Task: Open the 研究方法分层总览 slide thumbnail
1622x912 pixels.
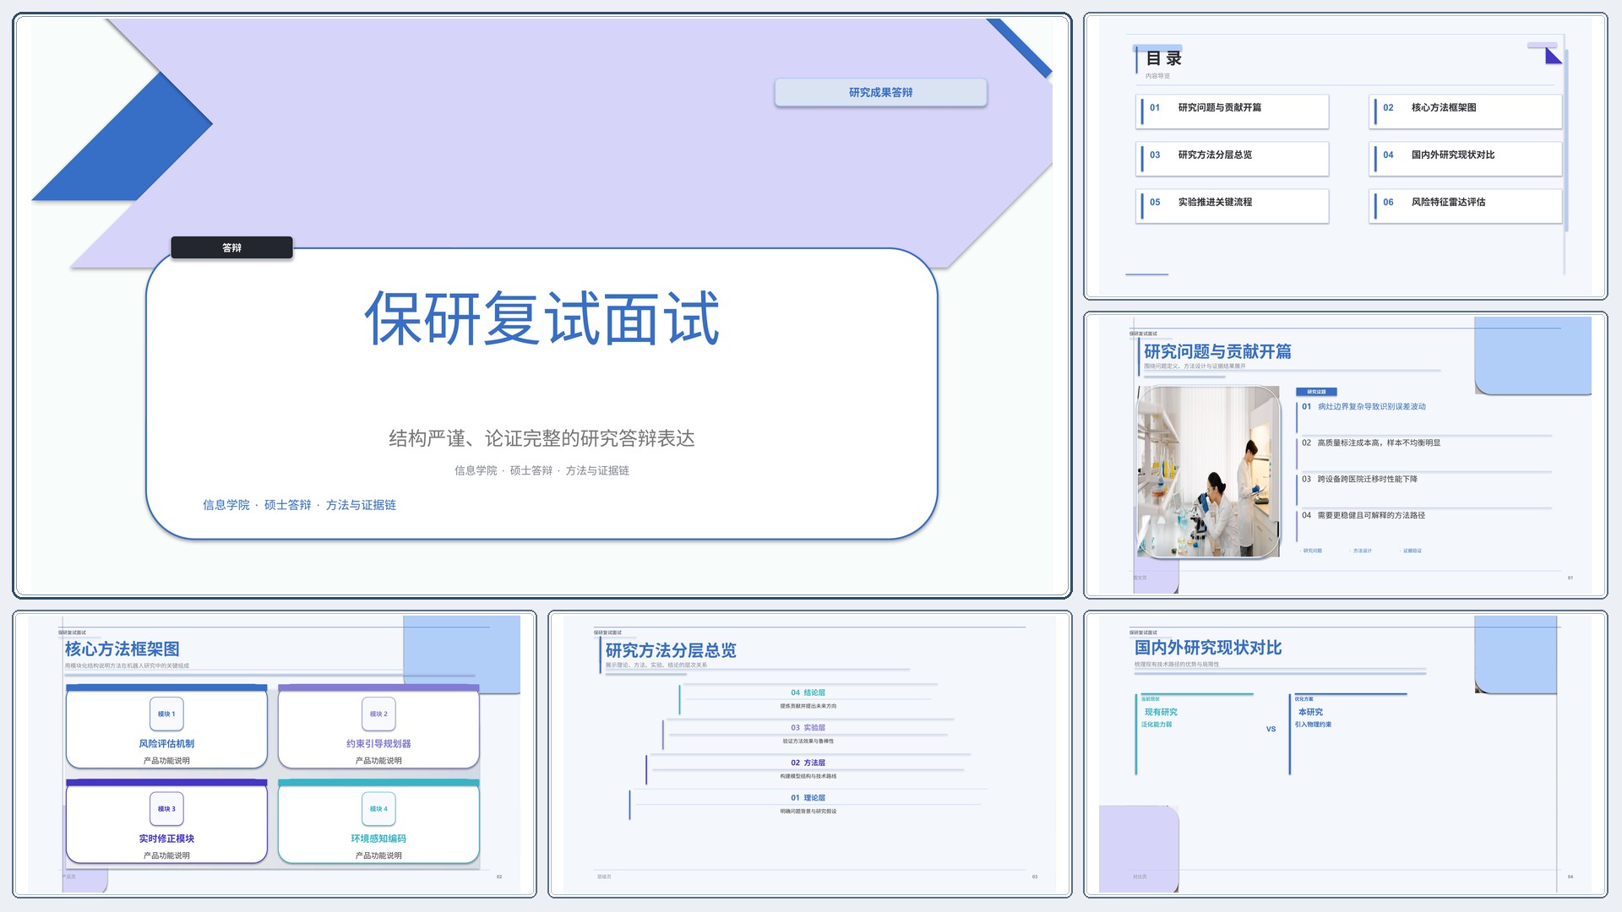Action: pyautogui.click(x=809, y=754)
